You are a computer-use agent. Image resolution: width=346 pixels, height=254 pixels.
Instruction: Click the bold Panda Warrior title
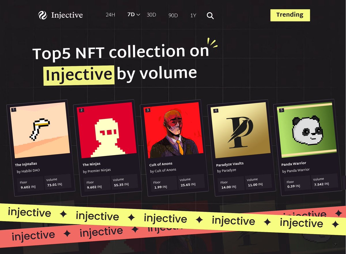pos(294,164)
